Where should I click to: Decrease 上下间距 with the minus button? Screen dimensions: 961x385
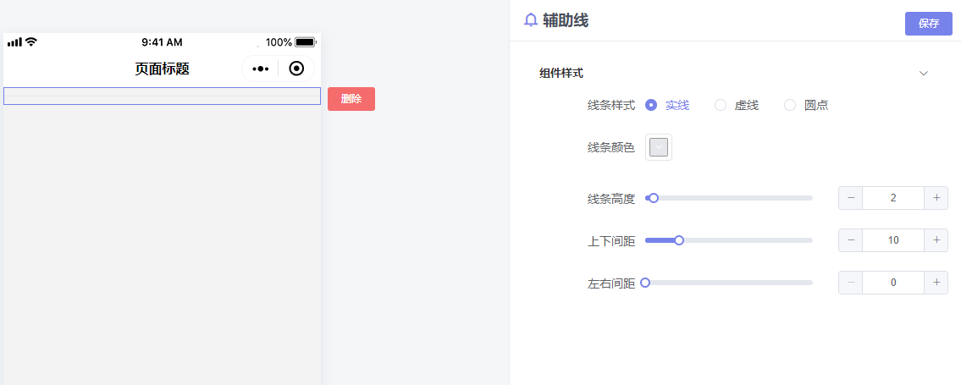(851, 240)
